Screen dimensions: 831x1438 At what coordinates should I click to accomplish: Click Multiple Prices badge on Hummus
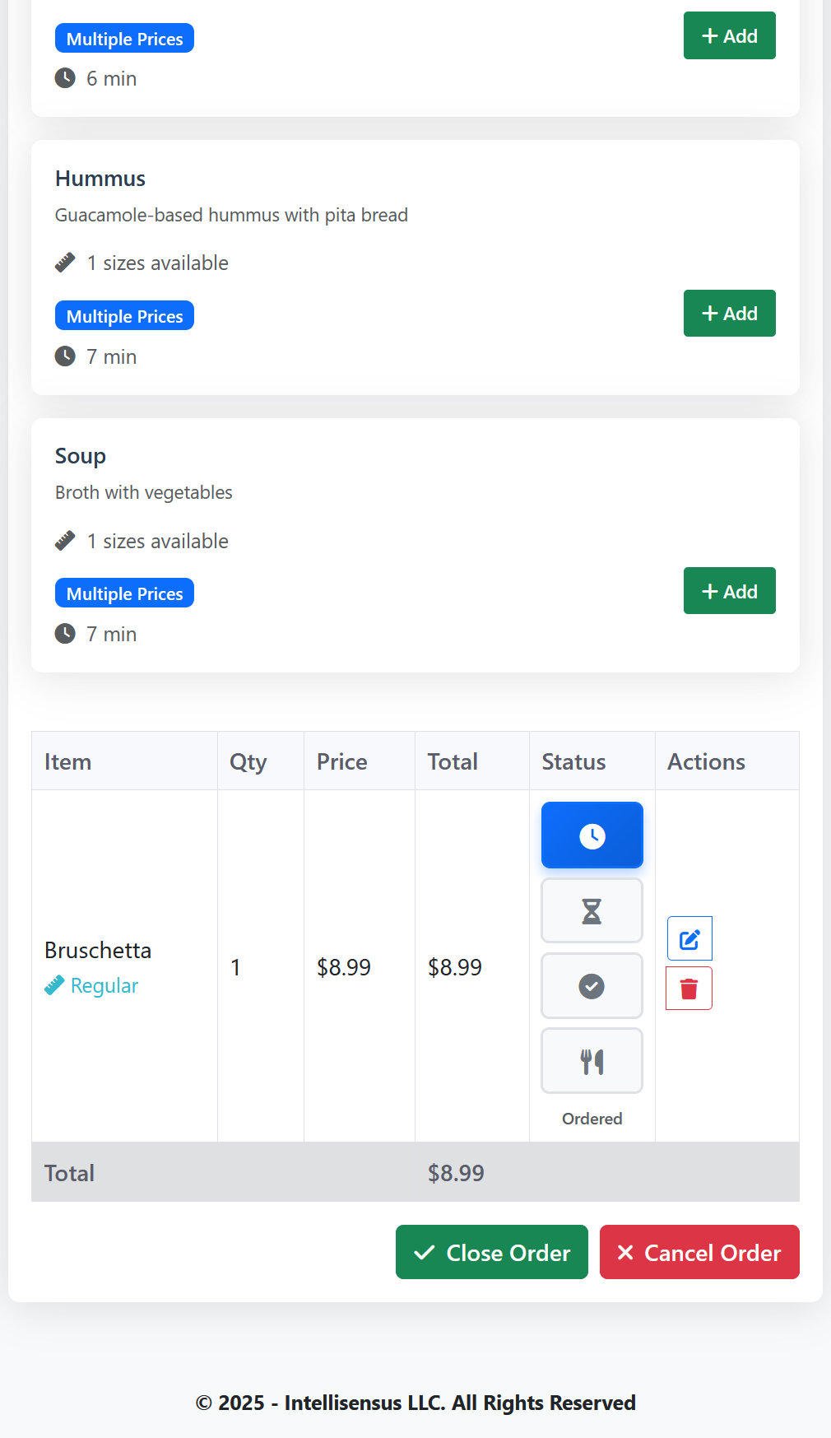point(124,316)
